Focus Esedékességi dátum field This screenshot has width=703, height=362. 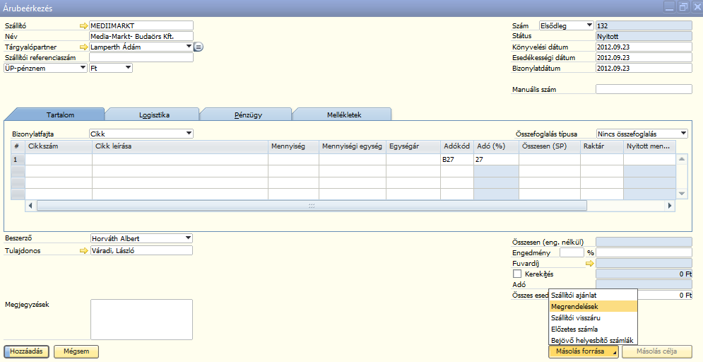tap(644, 57)
